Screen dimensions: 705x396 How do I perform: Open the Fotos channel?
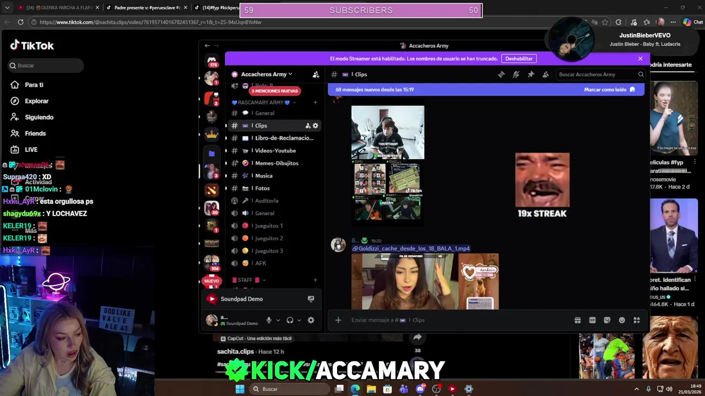274,188
